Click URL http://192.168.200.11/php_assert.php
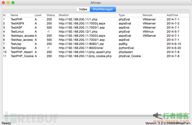This screenshot has width=192, height=125. [85, 52]
